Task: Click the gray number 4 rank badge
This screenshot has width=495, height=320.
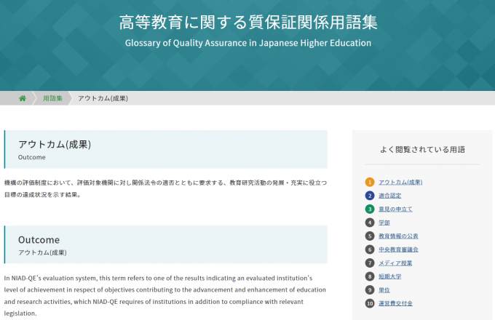Action: (370, 223)
